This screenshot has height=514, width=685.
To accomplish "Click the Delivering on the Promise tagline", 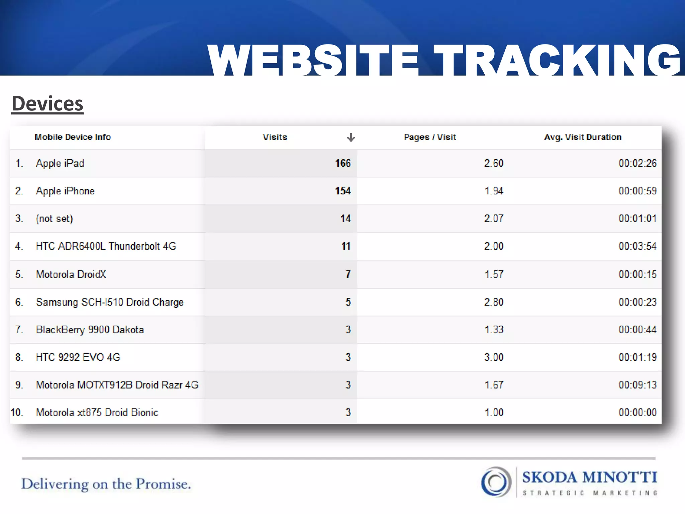I will pos(106,484).
